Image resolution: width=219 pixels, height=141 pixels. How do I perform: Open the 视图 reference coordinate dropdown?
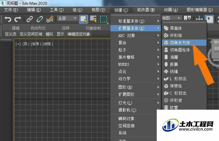pos(171,18)
